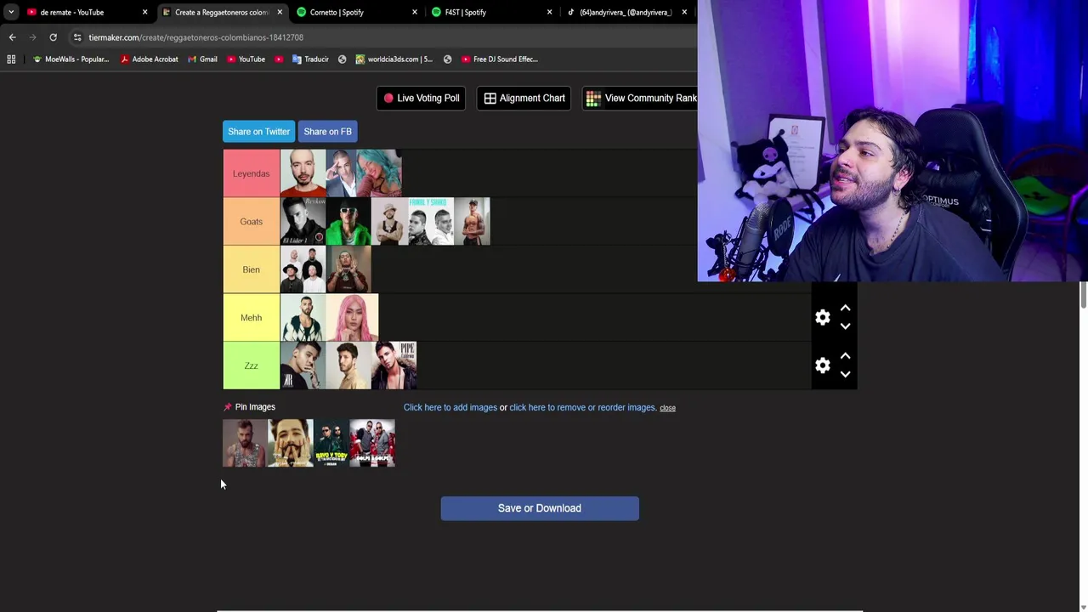Open tab search dropdown arrow

[x=10, y=12]
